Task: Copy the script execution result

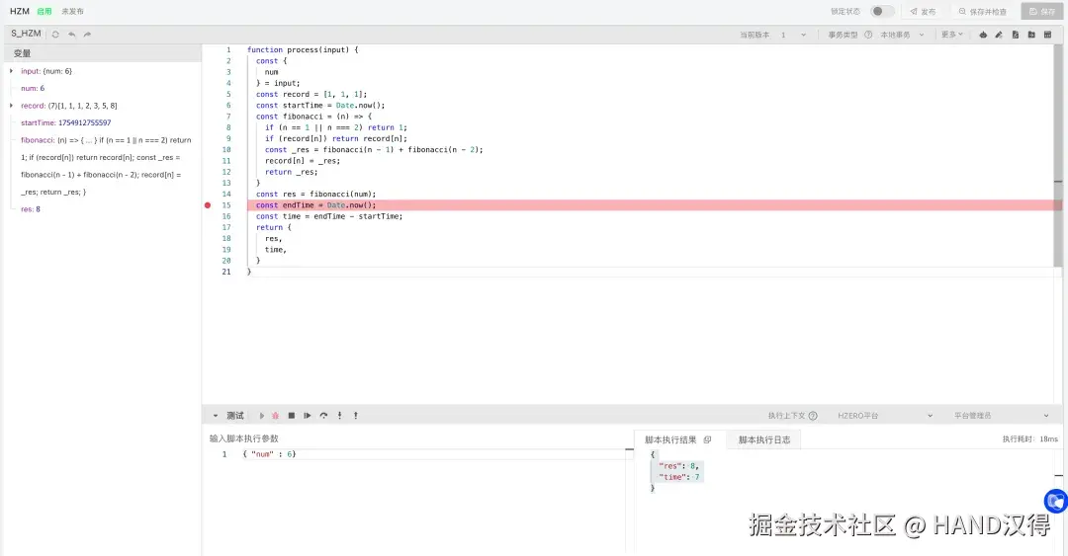Action: [708, 440]
